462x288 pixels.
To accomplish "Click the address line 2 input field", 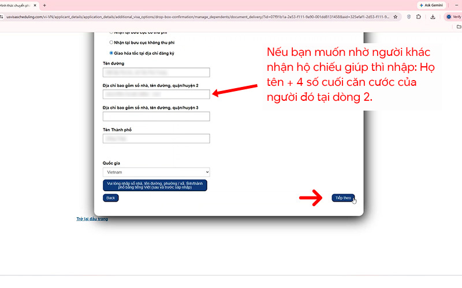I will pos(156,94).
